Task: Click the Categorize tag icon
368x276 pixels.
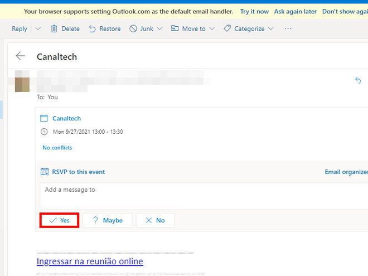Action: pyautogui.click(x=227, y=28)
